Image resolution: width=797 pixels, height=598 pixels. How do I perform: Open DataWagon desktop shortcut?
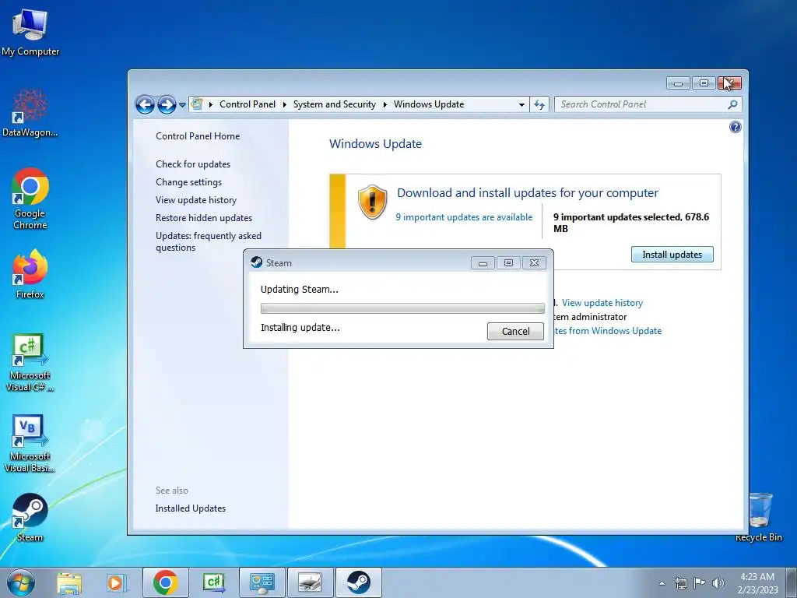click(30, 113)
